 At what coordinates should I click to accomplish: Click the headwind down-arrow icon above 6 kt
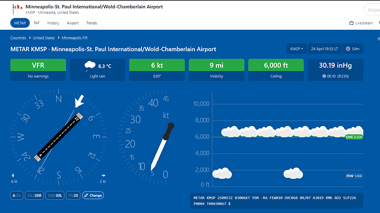pos(13,175)
